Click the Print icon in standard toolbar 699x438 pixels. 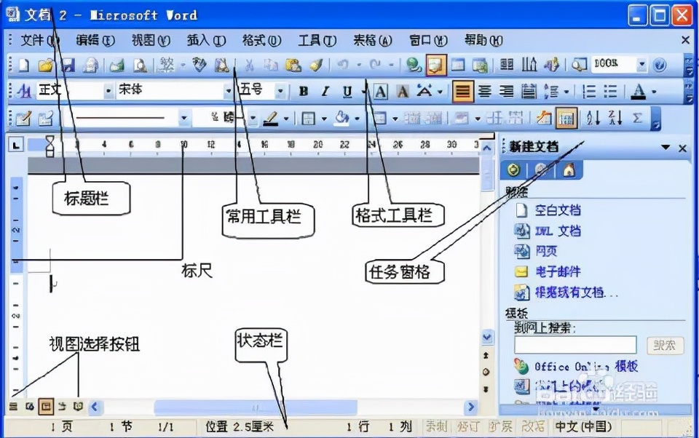click(x=116, y=65)
